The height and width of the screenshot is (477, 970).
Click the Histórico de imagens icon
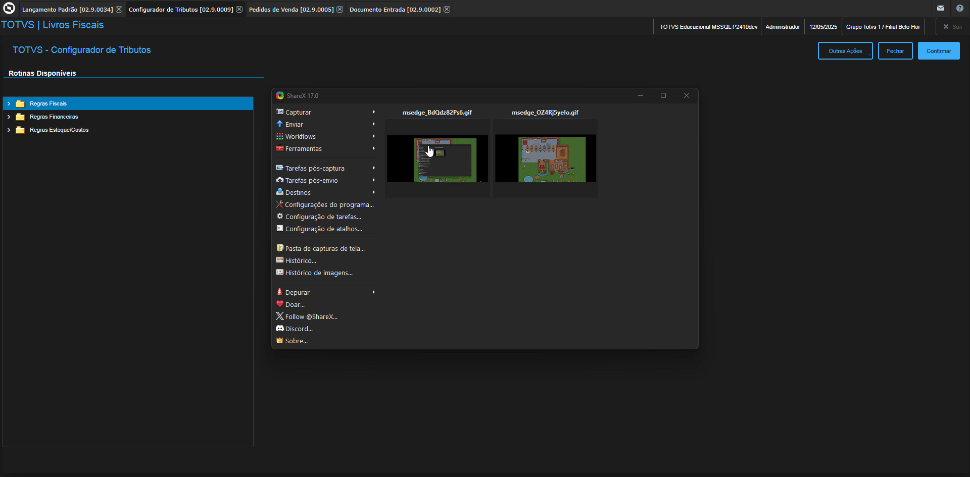[x=280, y=272]
